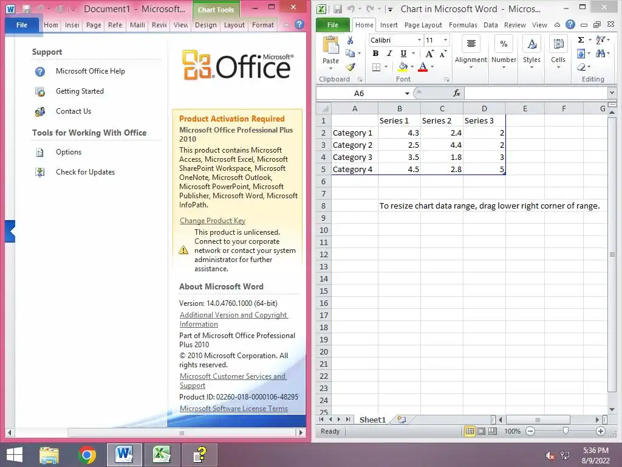Jump to last sheet navigation arrow
622x467 pixels.
click(x=348, y=420)
